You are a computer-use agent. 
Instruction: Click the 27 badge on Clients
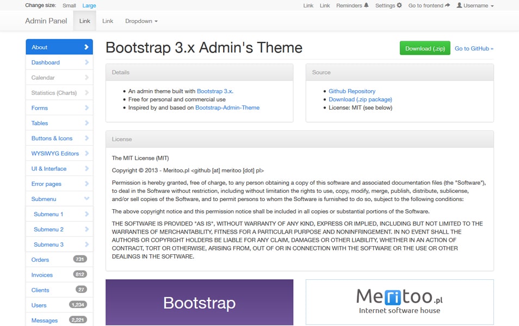[81, 290]
